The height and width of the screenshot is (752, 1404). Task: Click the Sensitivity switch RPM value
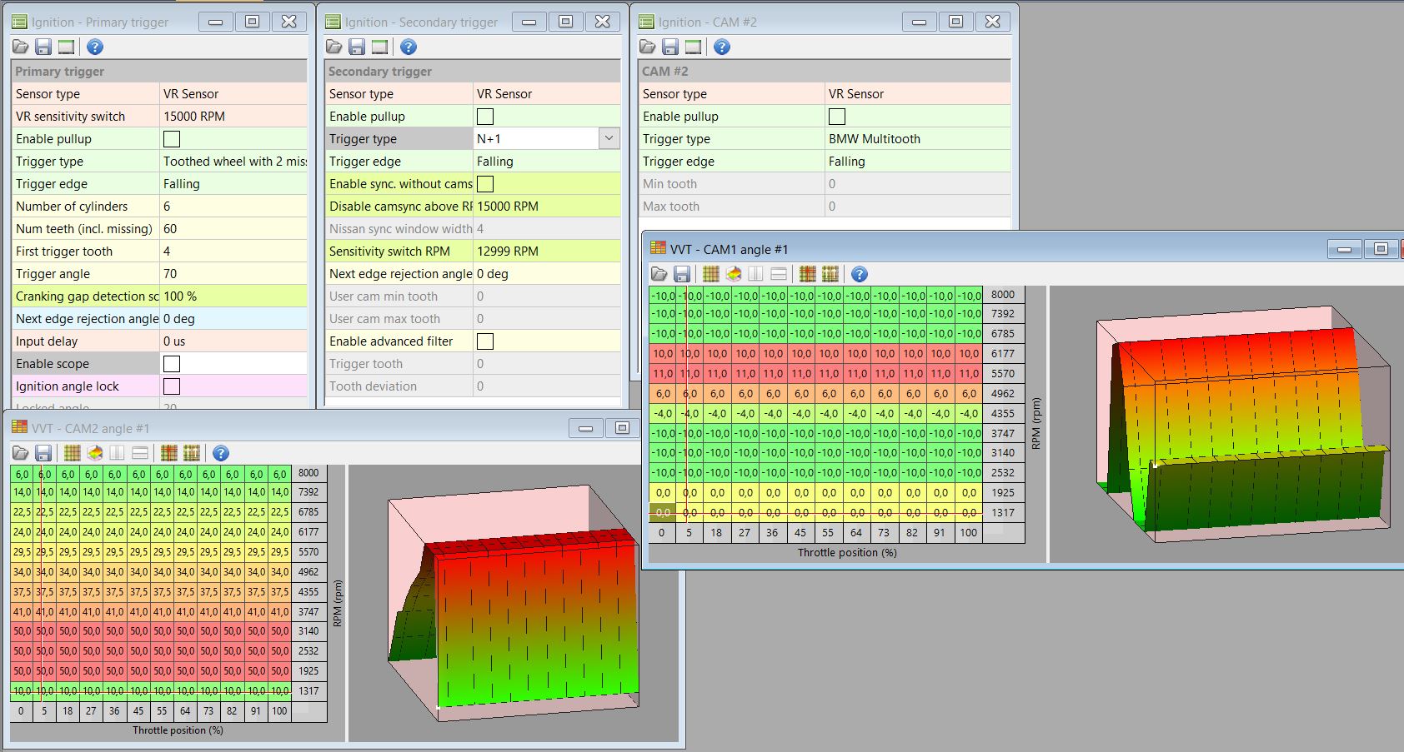click(x=546, y=251)
